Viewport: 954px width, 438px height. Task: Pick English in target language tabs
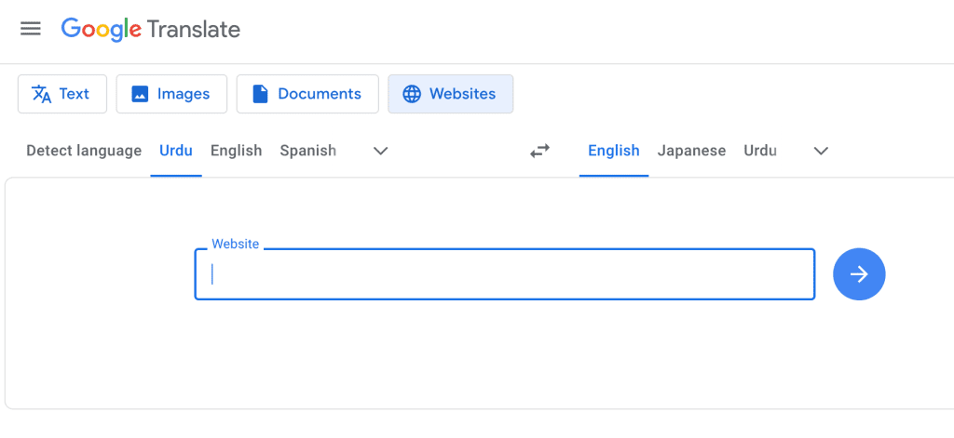613,151
